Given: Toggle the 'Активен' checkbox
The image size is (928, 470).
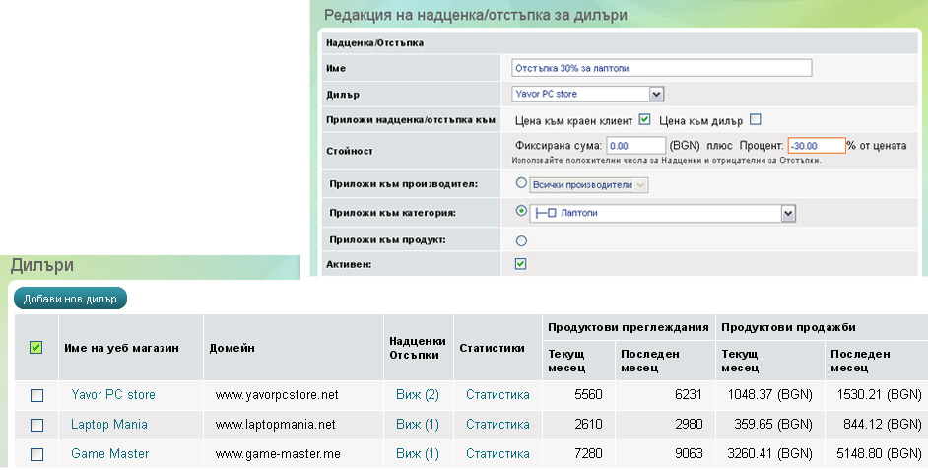Looking at the screenshot, I should (x=521, y=264).
